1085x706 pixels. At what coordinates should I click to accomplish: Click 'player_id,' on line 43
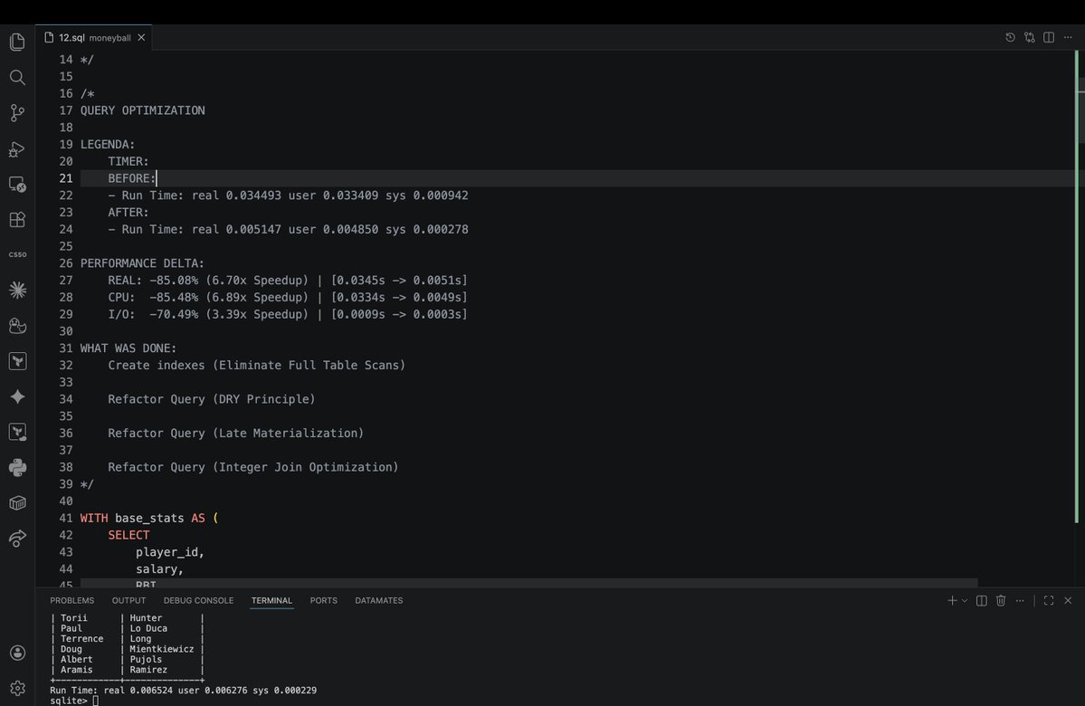(170, 551)
